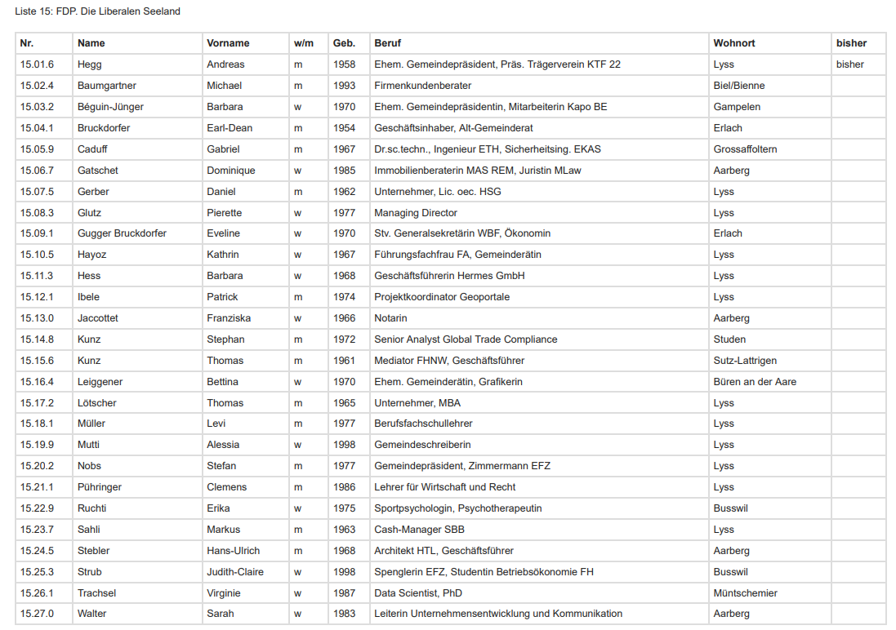Click 'Senior Analyst Global Trade Compliance'

[x=465, y=339]
